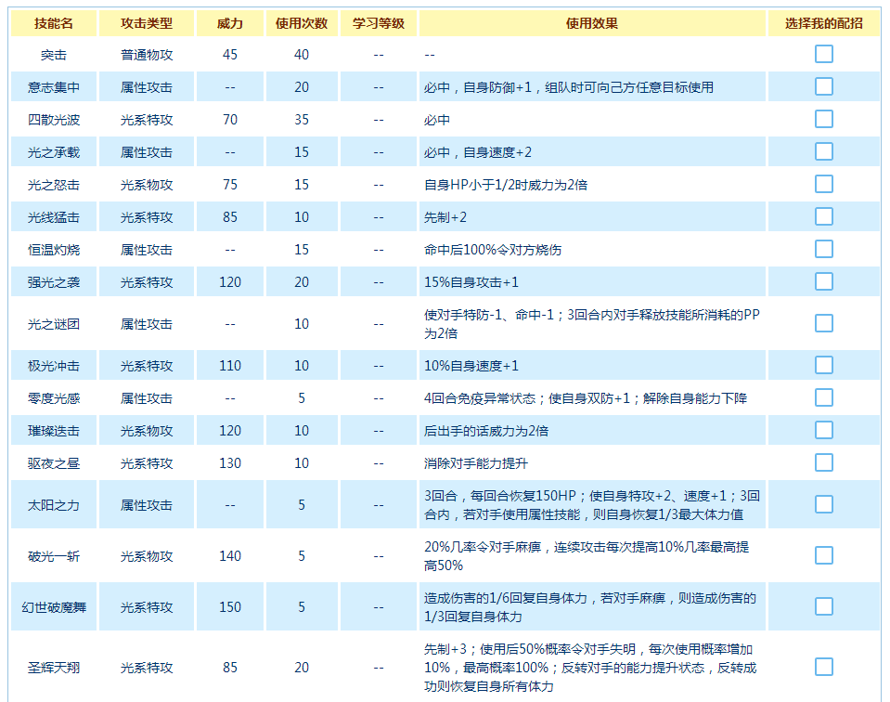Tick the 恒温灼烧 skill checkbox

click(823, 249)
